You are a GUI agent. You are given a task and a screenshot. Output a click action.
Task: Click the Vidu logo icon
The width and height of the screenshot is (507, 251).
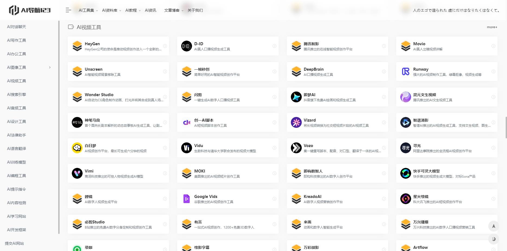[187, 148]
